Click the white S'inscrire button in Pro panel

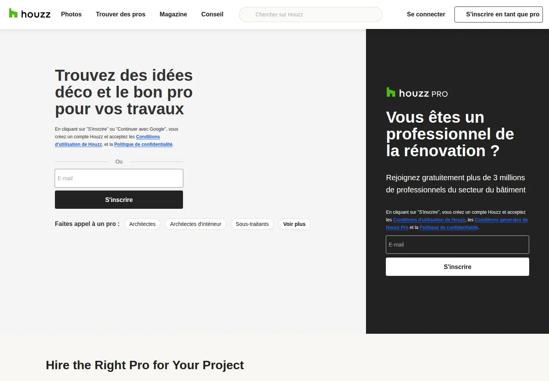click(x=457, y=267)
